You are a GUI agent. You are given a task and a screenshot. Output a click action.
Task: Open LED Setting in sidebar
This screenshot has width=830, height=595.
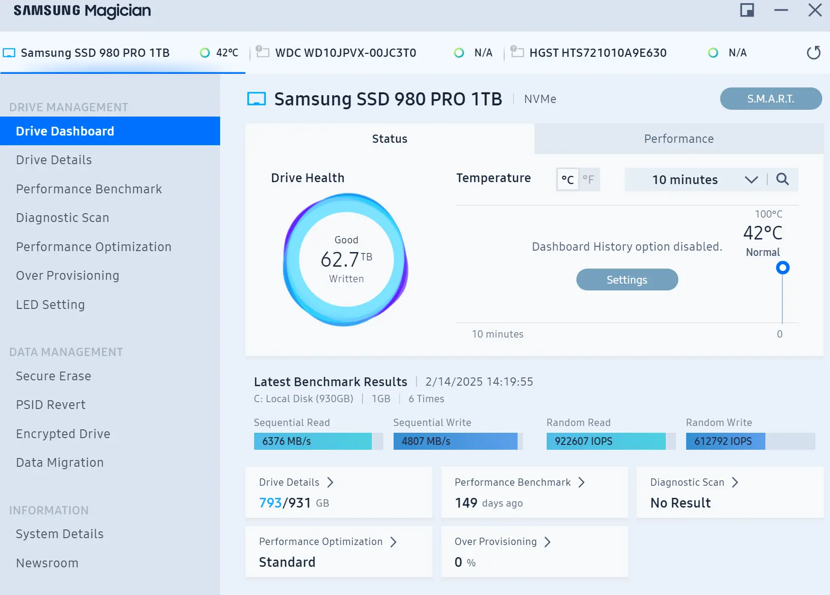[x=110, y=305]
